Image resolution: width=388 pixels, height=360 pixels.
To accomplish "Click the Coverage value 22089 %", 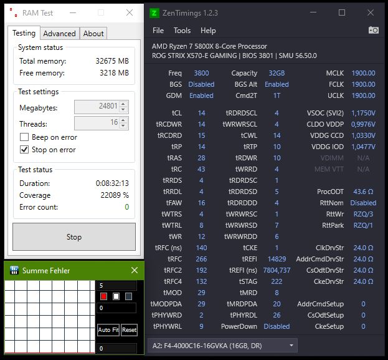I will 115,195.
